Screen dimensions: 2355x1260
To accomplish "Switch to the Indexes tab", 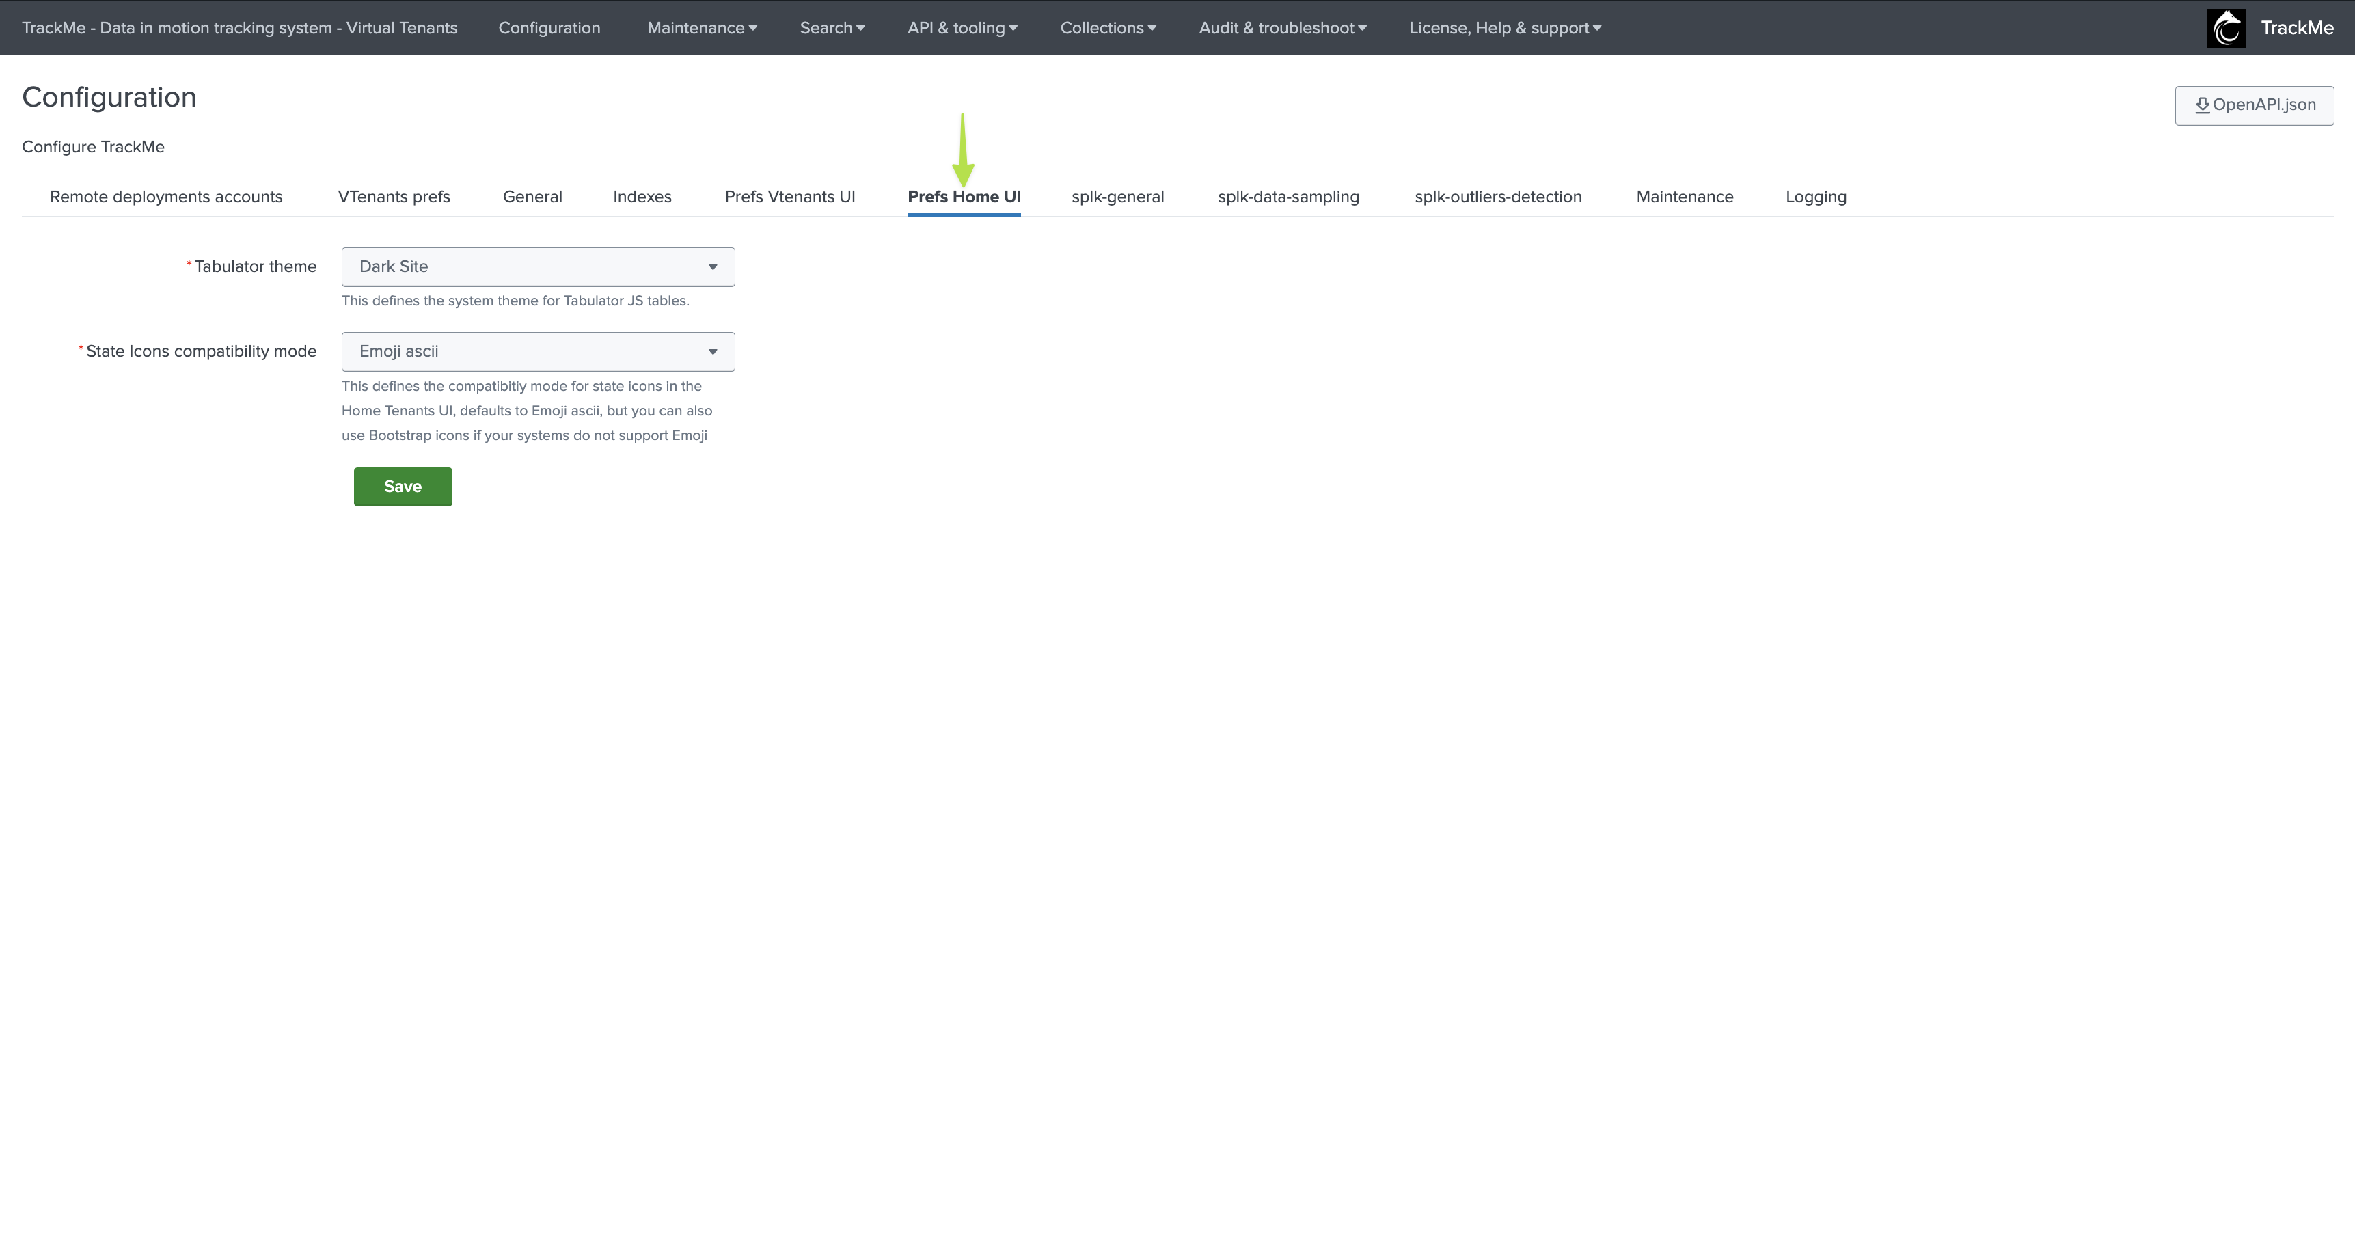I will (x=642, y=197).
